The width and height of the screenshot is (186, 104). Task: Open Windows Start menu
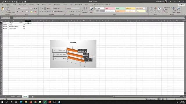[x=2, y=102]
